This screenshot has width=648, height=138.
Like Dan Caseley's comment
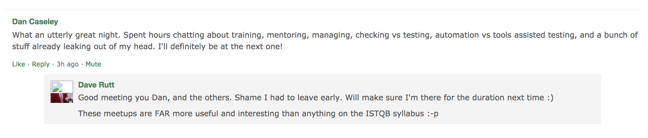tap(19, 64)
